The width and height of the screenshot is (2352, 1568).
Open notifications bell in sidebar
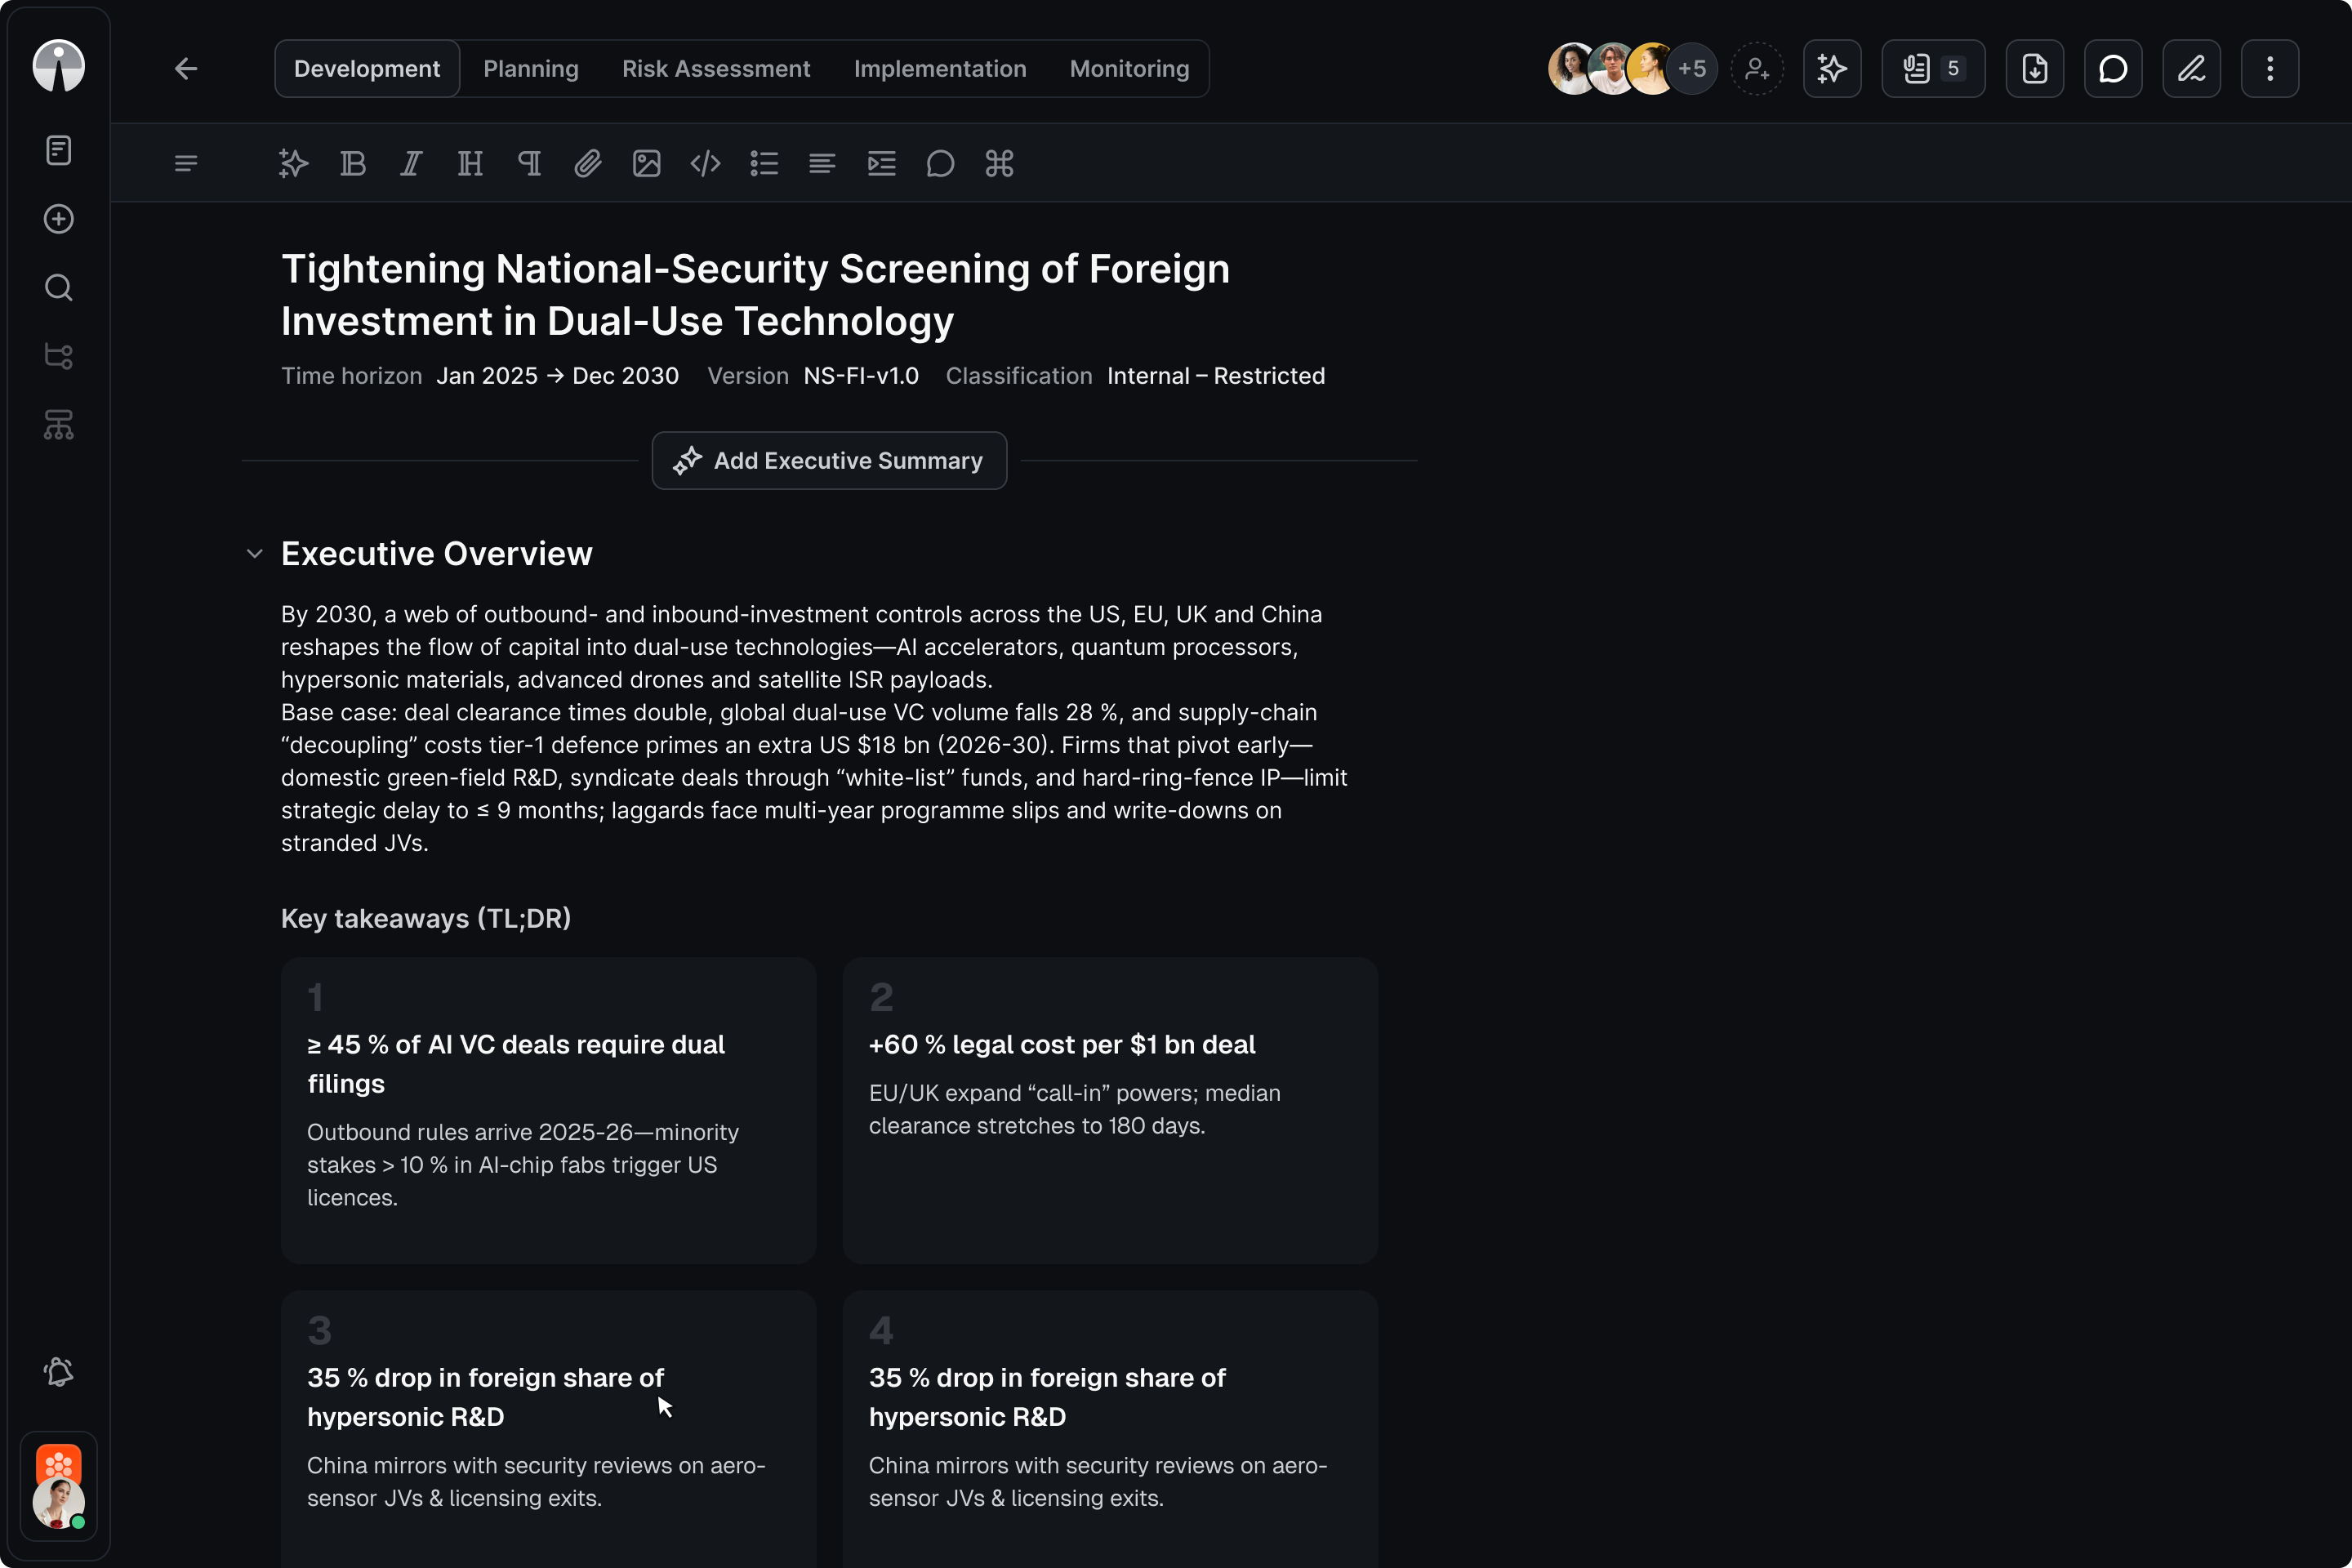click(x=59, y=1372)
